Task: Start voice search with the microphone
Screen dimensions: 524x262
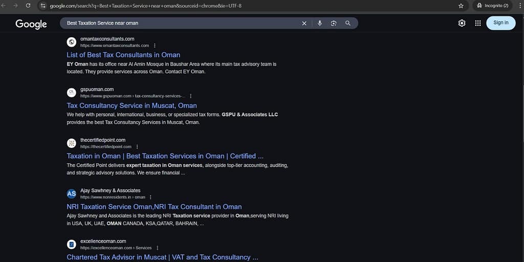Action: tap(320, 23)
